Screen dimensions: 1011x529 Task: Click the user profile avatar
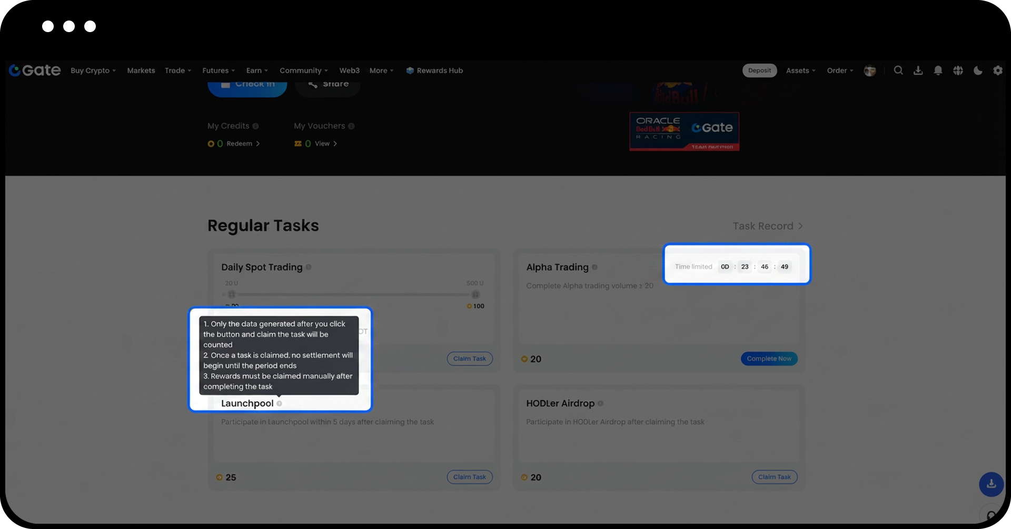[x=870, y=71]
